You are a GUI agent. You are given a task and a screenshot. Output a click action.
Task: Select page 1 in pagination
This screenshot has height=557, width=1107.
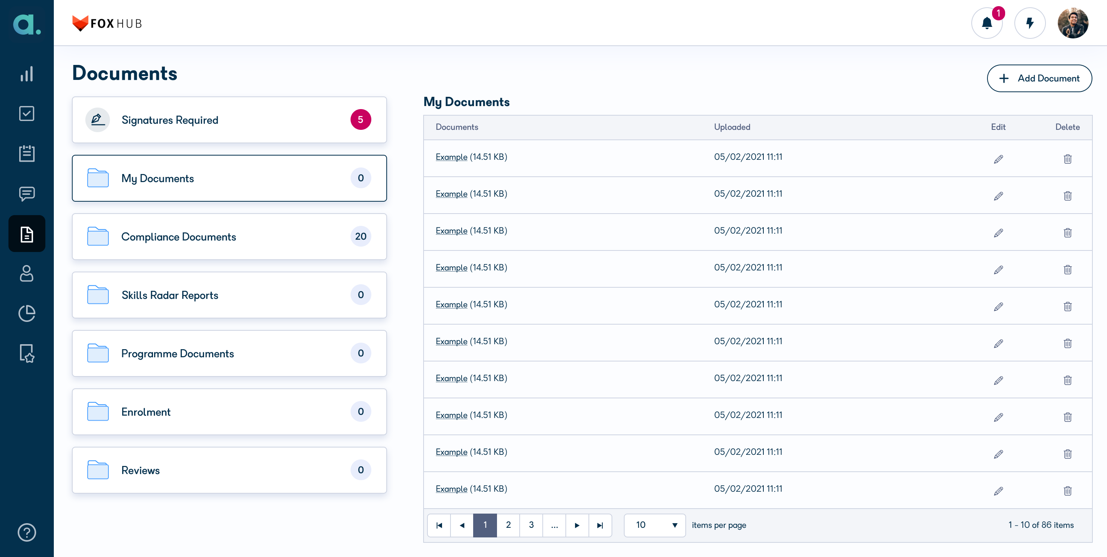[x=485, y=525]
